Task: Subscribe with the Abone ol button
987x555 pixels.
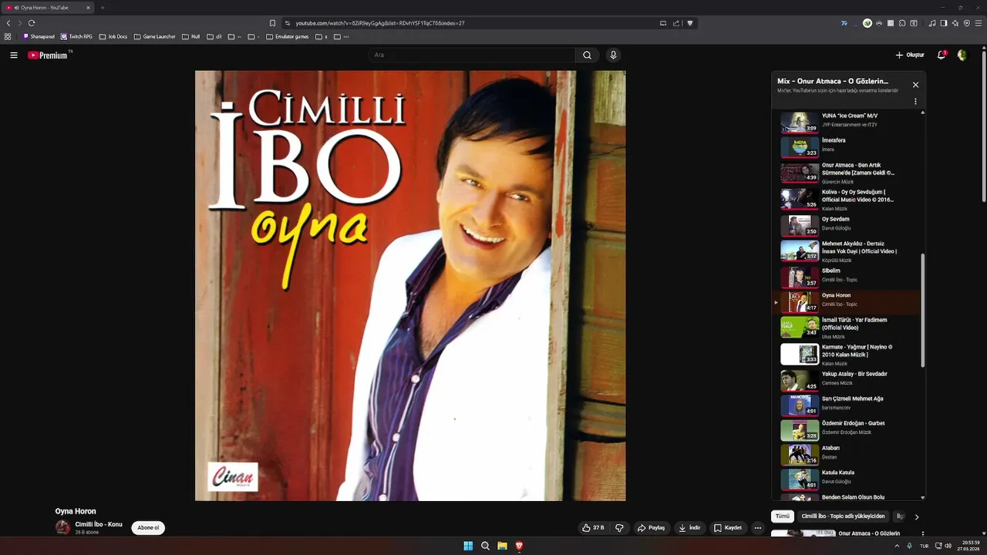Action: [148, 528]
